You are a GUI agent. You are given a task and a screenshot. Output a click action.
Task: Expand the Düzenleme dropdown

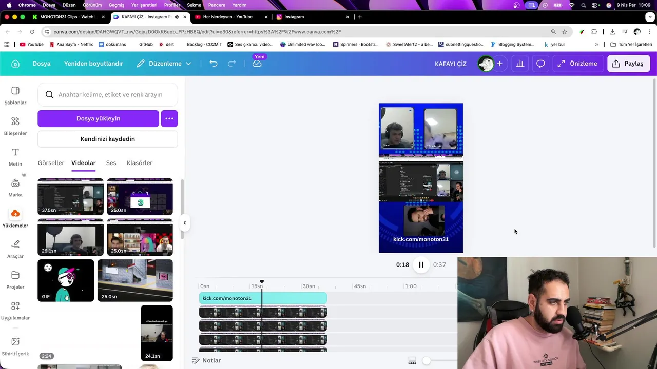point(164,64)
